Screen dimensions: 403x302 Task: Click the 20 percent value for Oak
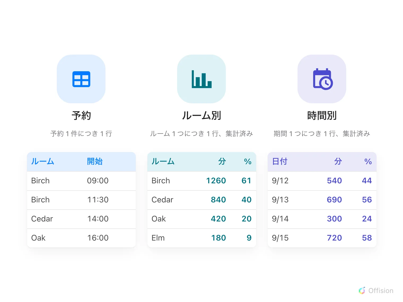click(x=247, y=219)
